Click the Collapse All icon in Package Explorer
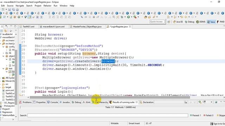The width and height of the screenshot is (225, 126). tap(1, 31)
